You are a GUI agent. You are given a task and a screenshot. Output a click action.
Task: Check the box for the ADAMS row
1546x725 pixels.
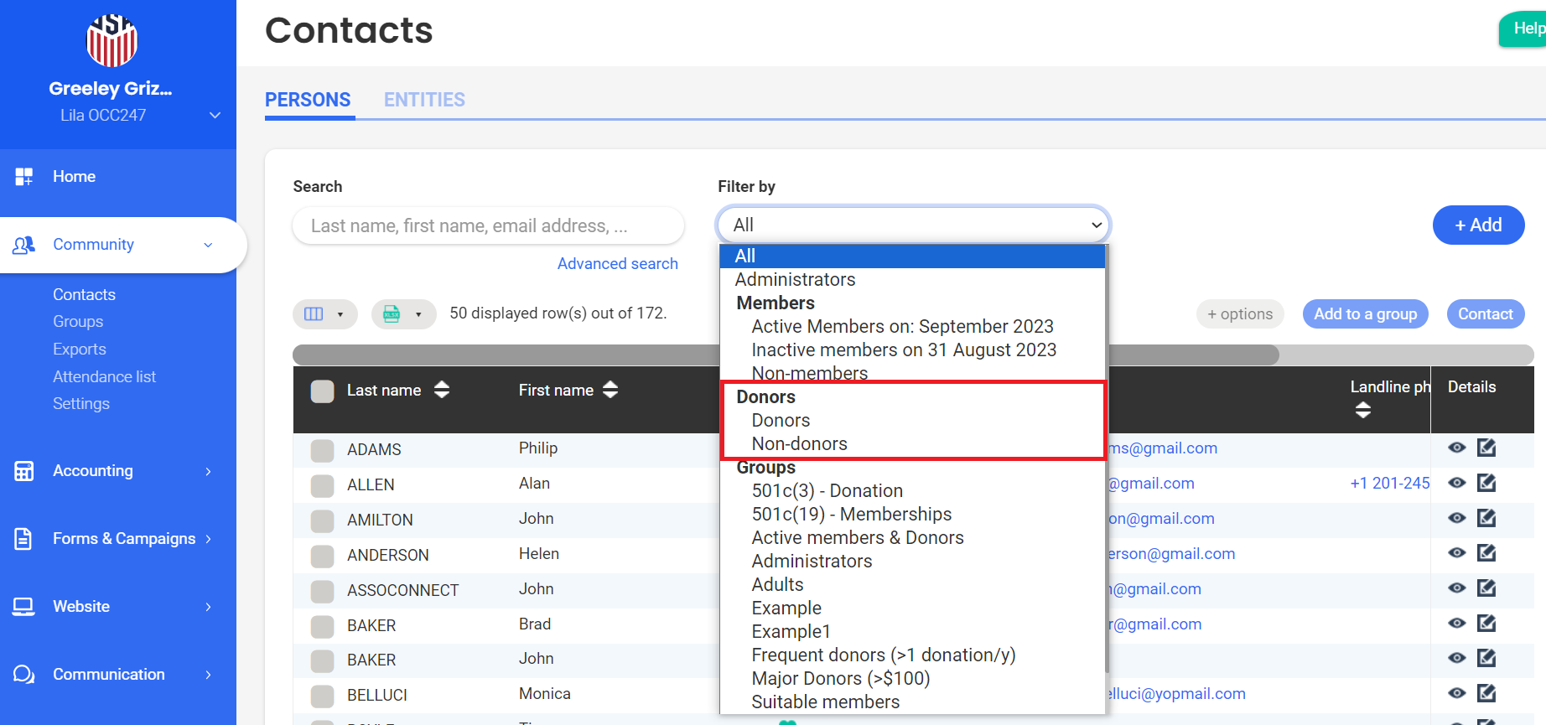pyautogui.click(x=322, y=451)
